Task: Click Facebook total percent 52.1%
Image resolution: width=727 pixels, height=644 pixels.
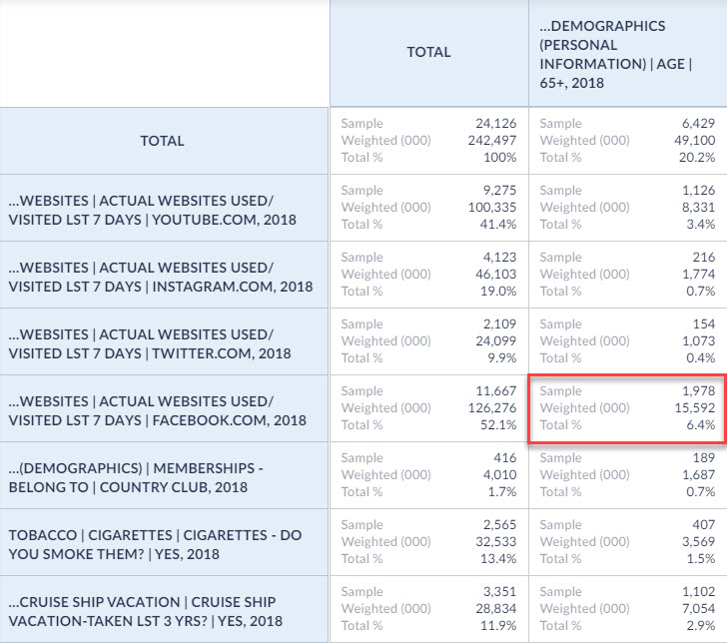Action: [x=498, y=424]
